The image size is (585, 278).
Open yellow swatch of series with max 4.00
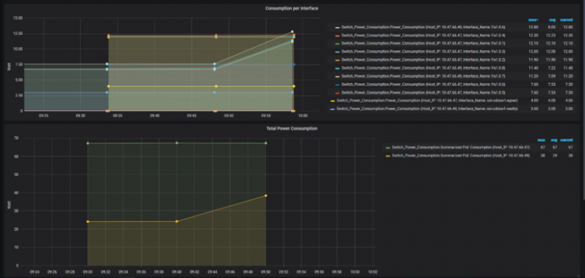tap(332, 101)
